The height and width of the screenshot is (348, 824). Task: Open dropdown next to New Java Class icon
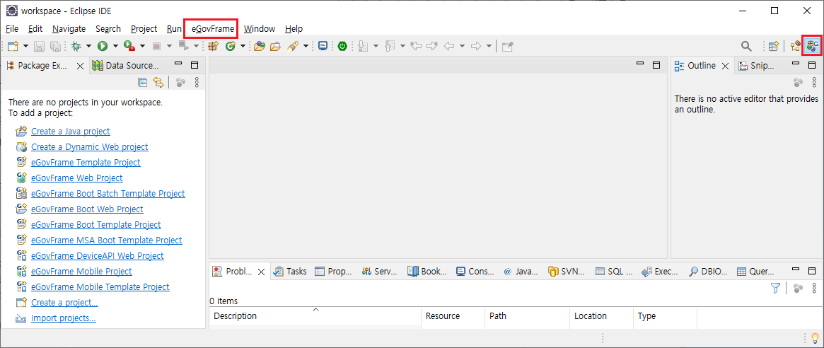pos(243,46)
